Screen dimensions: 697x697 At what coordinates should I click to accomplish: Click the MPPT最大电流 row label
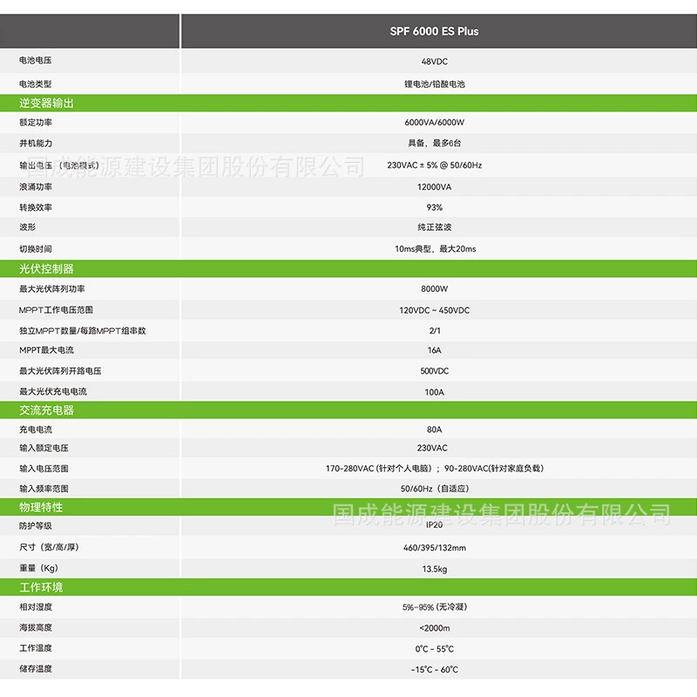click(46, 350)
